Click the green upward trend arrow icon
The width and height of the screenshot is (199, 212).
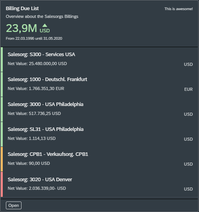[x=45, y=25]
